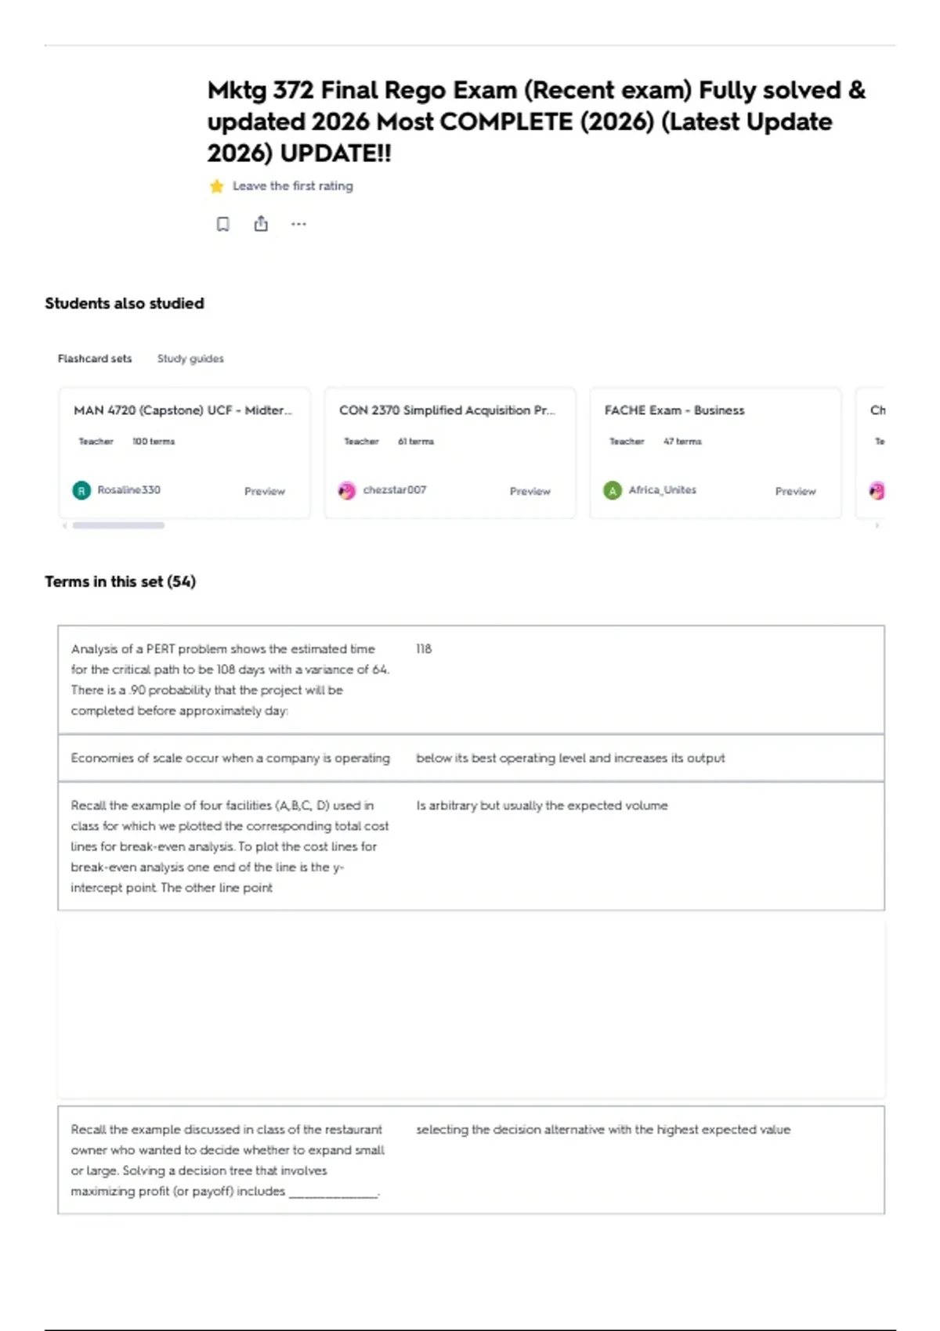The width and height of the screenshot is (940, 1331).
Task: Preview the FACHE Exam - Business set
Action: [x=796, y=492]
